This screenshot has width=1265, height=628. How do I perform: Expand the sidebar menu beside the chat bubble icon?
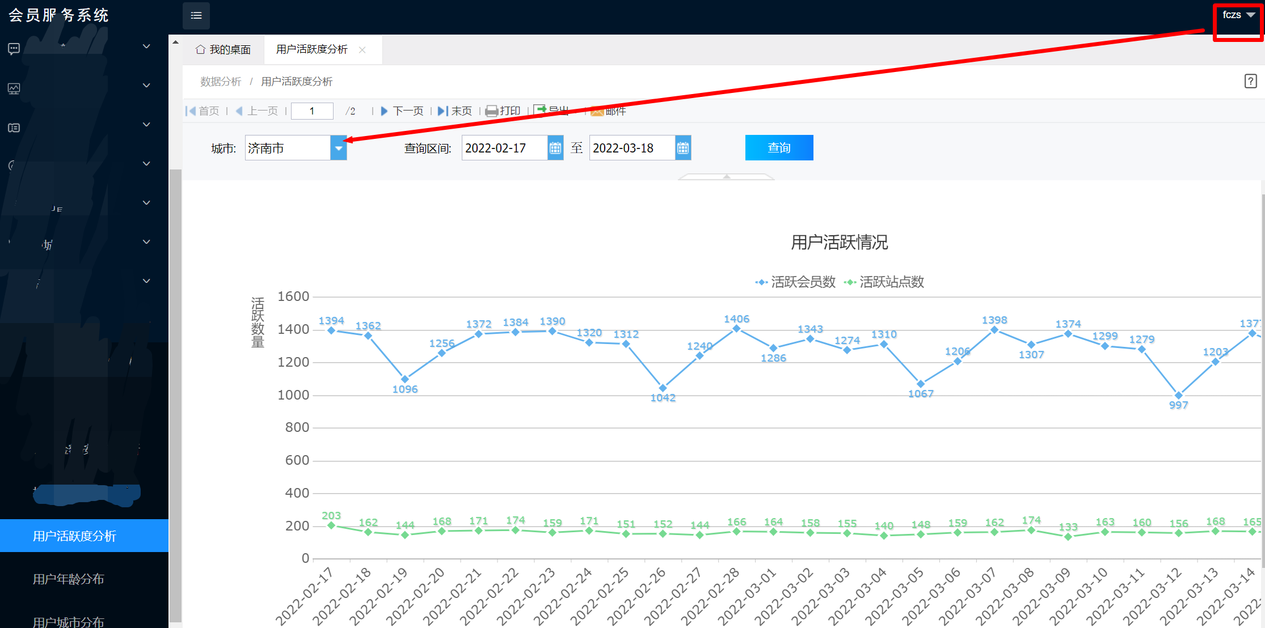(146, 46)
